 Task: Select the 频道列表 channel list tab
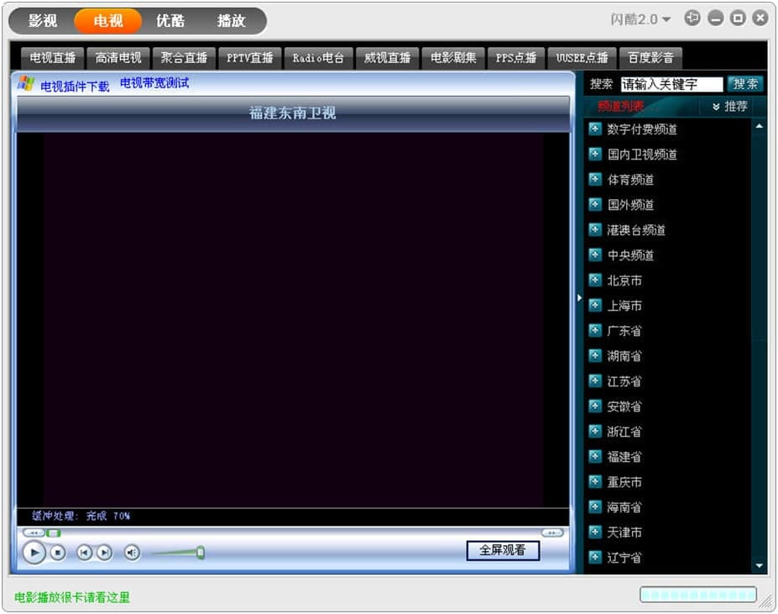[x=621, y=107]
